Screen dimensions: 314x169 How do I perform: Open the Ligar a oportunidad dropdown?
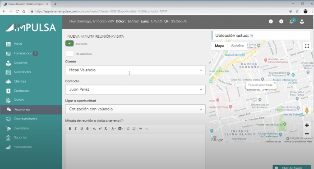coord(135,109)
